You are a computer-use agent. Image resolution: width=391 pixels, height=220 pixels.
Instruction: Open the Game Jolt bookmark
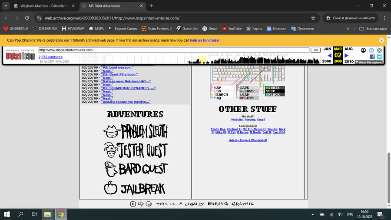tap(187, 29)
